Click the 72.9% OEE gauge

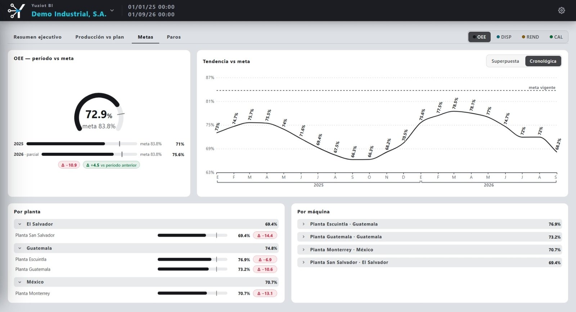(x=99, y=113)
